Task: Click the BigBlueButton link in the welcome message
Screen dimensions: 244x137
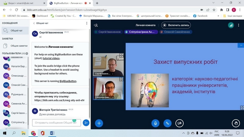Action: point(68,81)
